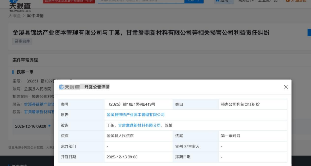Viewport: 311px width, 166px height.
Task: Close the 开庭公告详情 dialog
Action: 285,87
